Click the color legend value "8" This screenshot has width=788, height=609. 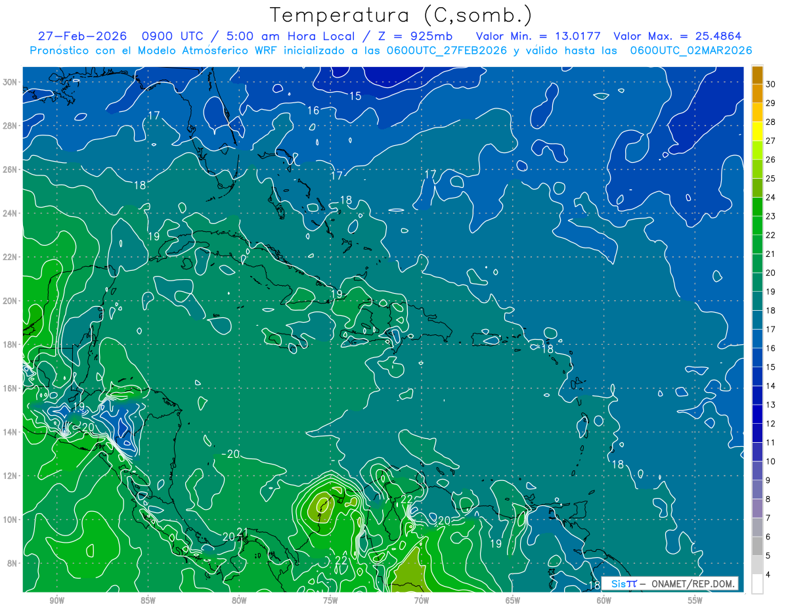[x=768, y=499]
